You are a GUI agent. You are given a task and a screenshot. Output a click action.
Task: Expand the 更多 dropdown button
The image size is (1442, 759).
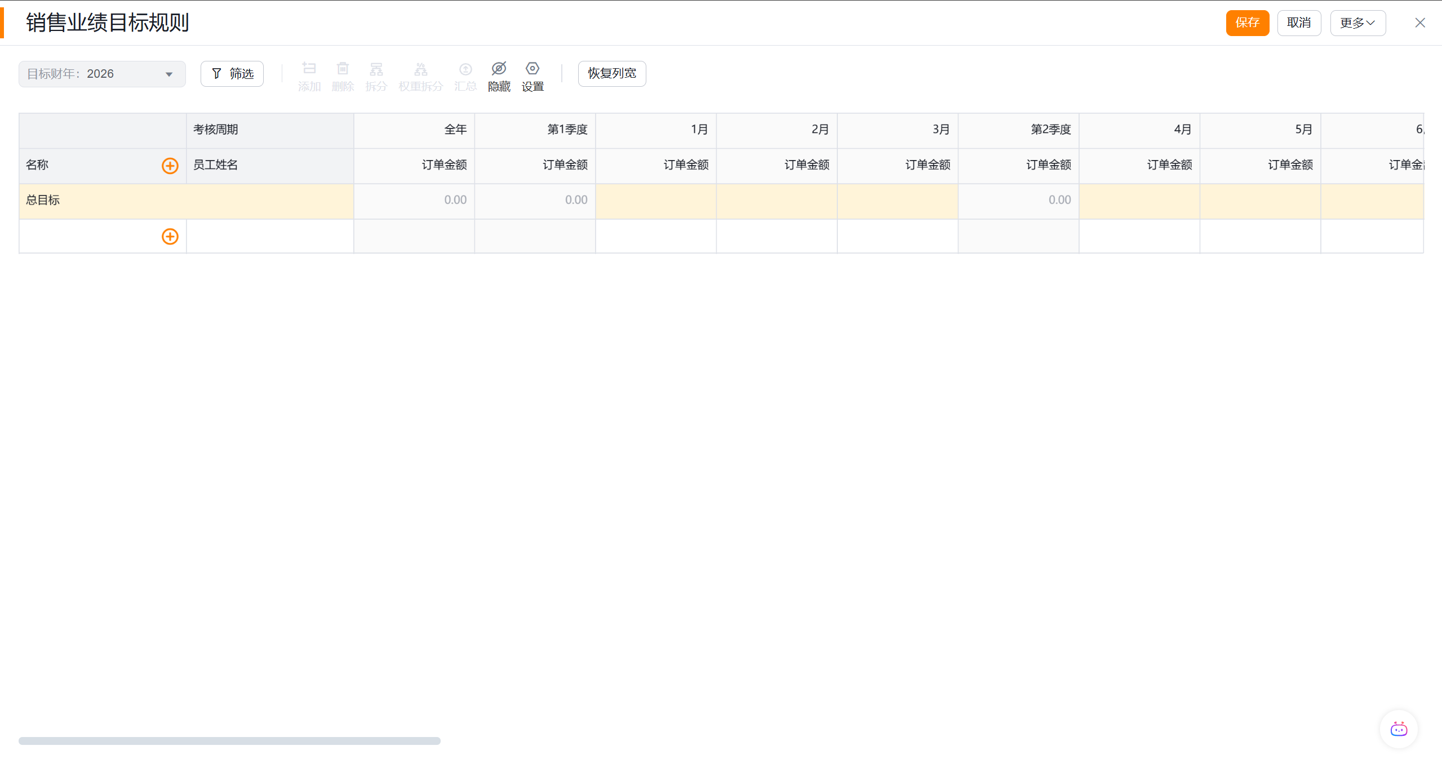tap(1357, 23)
